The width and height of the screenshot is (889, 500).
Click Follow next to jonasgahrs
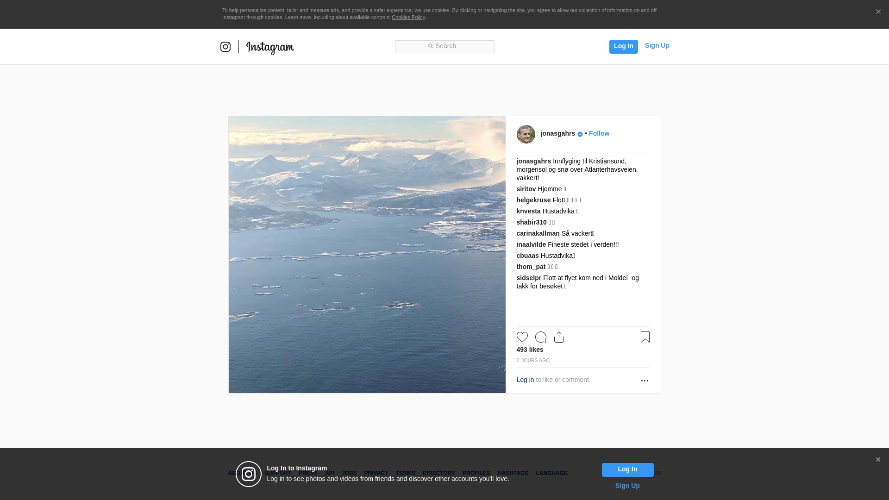click(x=599, y=133)
